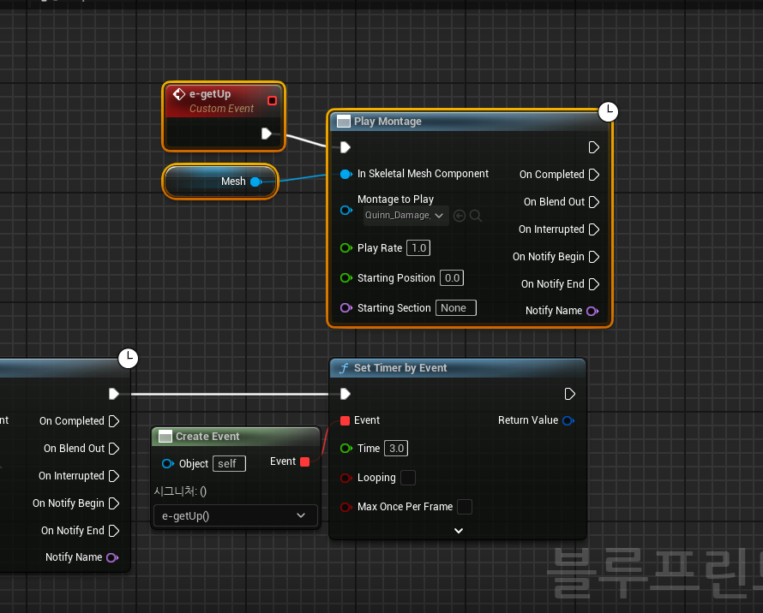The image size is (763, 613).
Task: Click the Set Timer by Event exec output pin
Action: pyautogui.click(x=570, y=394)
